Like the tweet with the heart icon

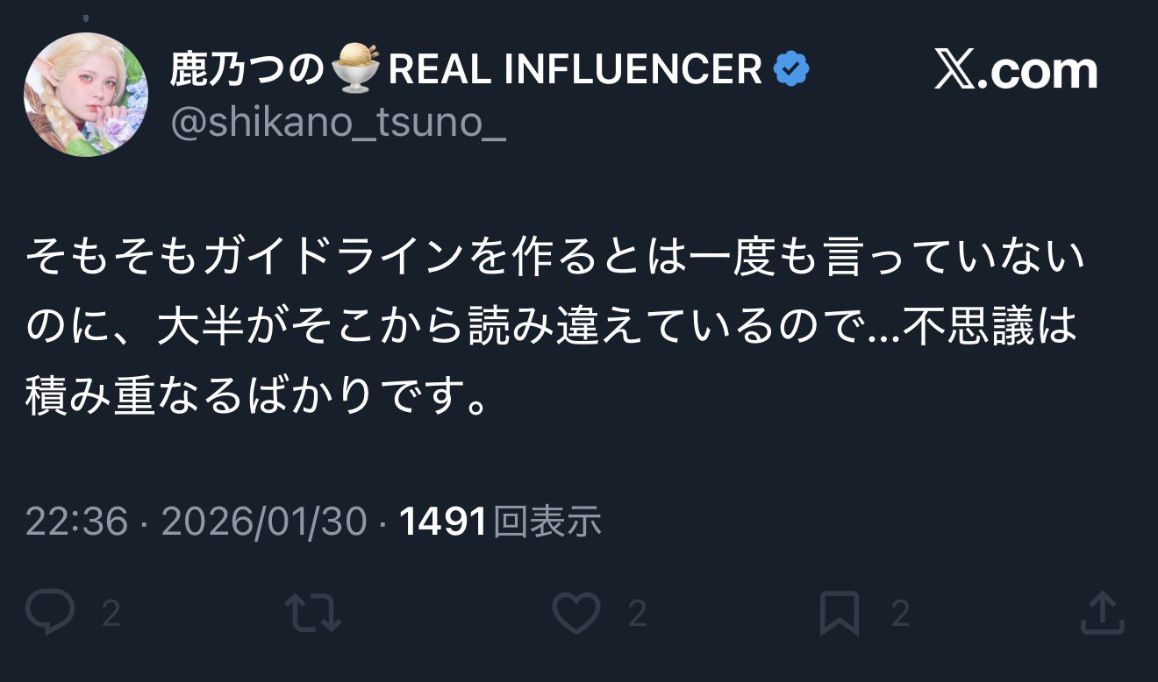pos(578,612)
